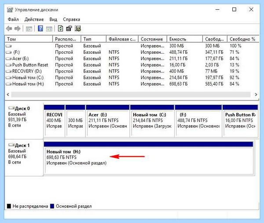Open the Help question-mark toolbar icon
The width and height of the screenshot is (264, 223).
pyautogui.click(x=40, y=29)
